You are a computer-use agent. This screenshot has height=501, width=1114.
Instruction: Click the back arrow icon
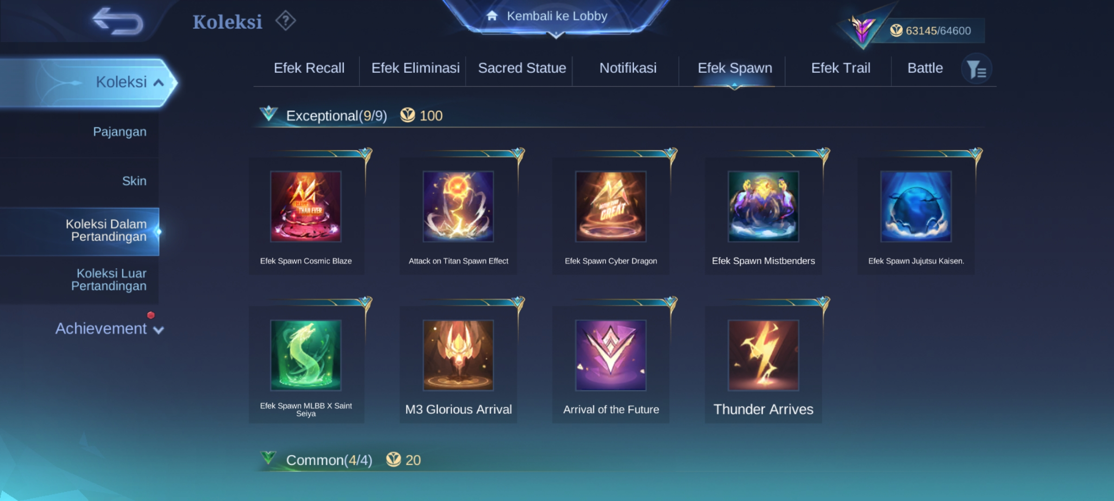118,21
